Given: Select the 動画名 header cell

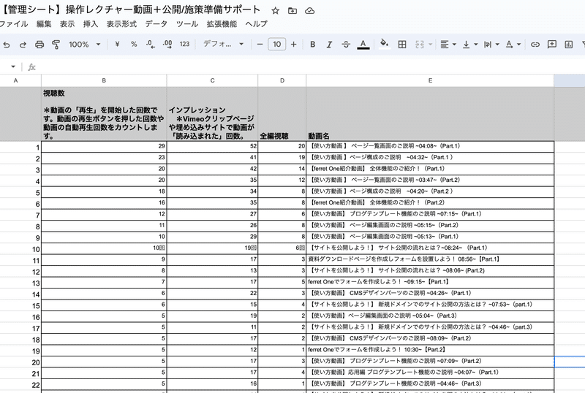Looking at the screenshot, I should (x=430, y=114).
